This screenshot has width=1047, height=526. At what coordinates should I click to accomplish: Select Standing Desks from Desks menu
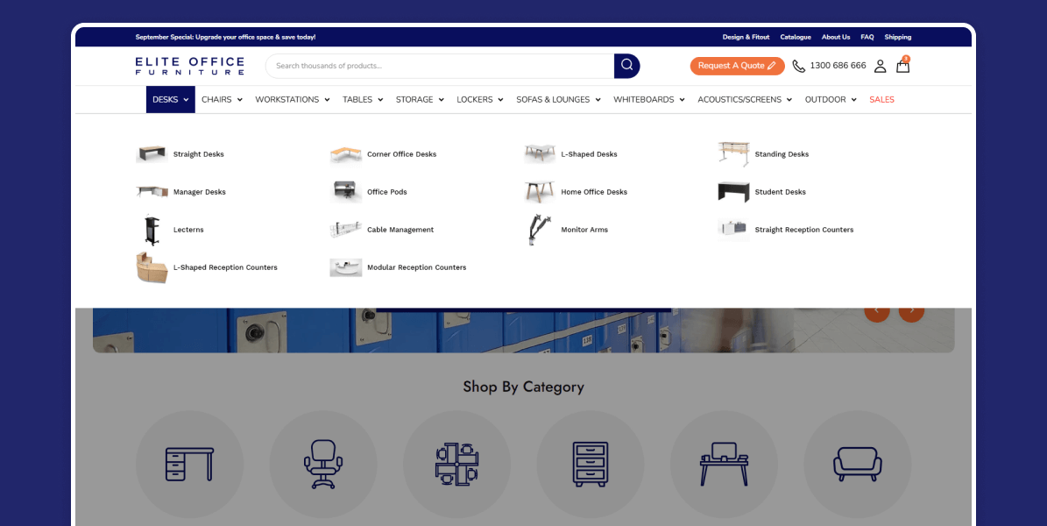(781, 154)
